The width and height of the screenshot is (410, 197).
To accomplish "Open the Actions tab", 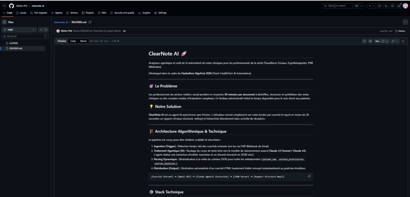I will point(72,13).
